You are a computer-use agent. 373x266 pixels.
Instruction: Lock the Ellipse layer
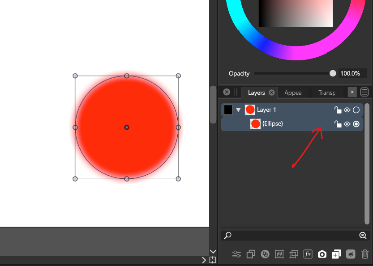[338, 124]
